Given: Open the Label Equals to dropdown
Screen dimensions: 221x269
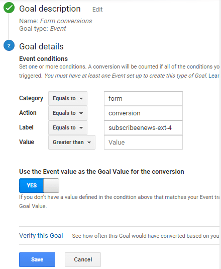Looking at the screenshot, I should (68, 127).
